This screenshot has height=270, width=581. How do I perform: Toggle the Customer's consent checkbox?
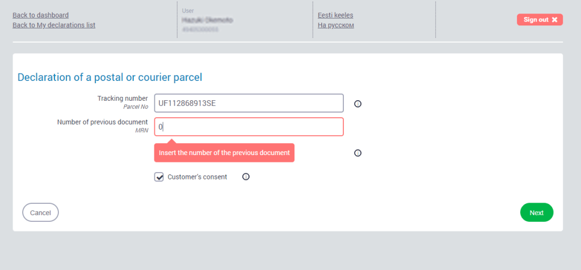point(159,177)
